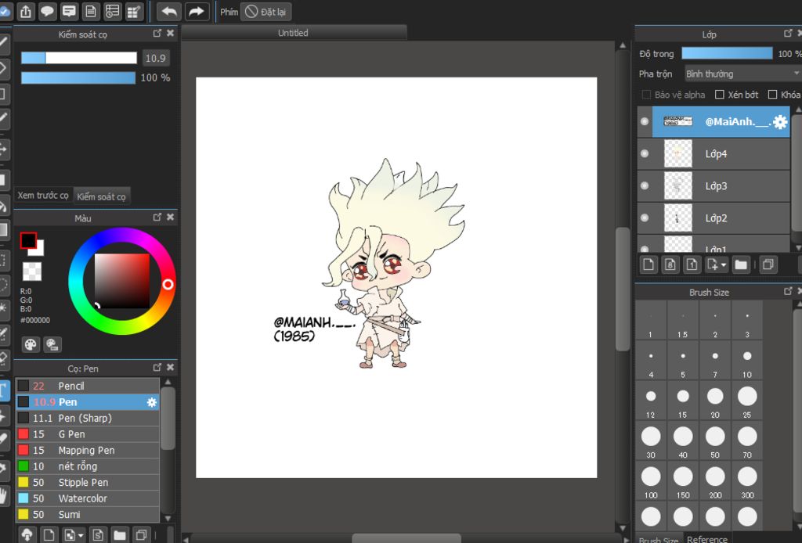
Task: Switch to the Reference tab
Action: point(707,539)
